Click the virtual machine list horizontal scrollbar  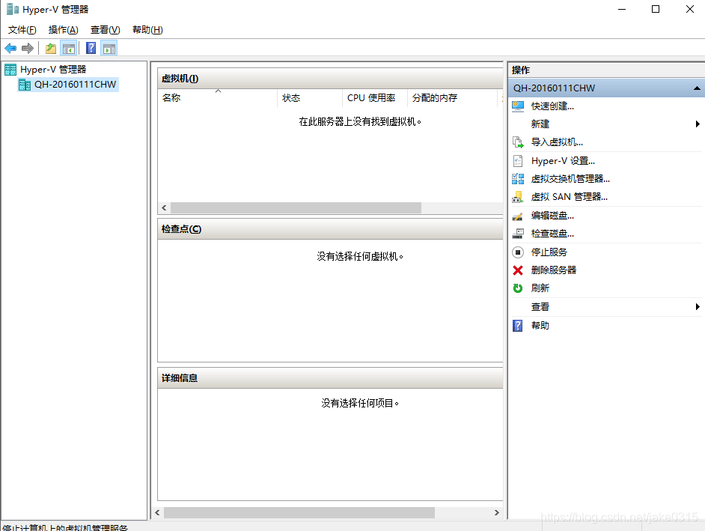[x=296, y=207]
